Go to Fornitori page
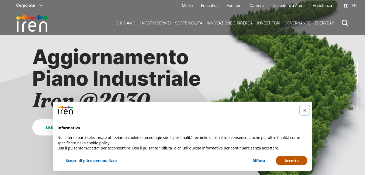Image resolution: width=368 pixels, height=175 pixels. coord(234,5)
